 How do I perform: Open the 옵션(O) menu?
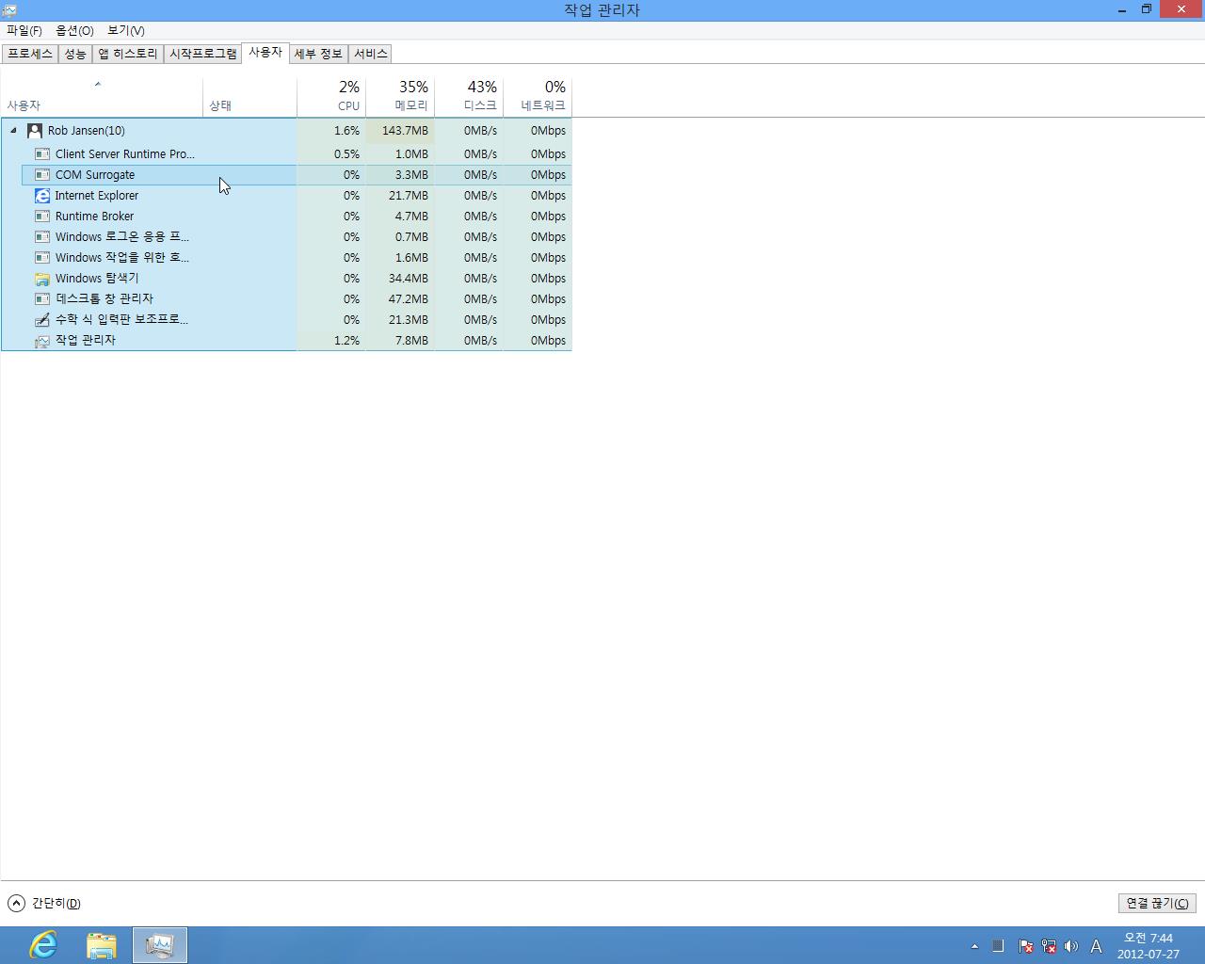coord(74,31)
